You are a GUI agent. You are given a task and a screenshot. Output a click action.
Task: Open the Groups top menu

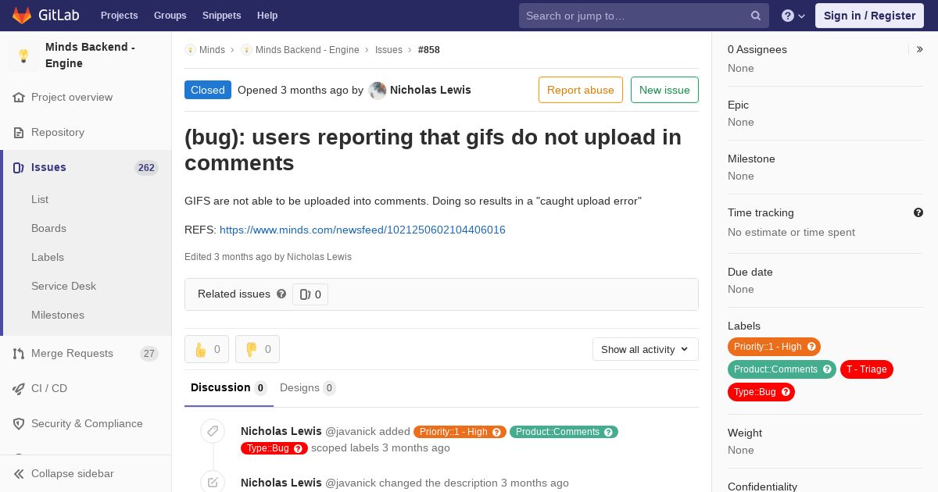pos(170,16)
